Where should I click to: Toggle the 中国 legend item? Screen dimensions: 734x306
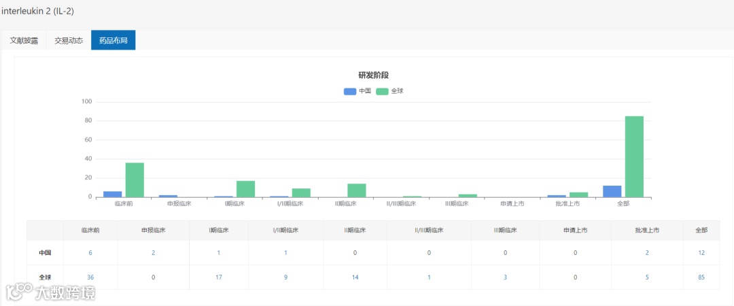coord(357,91)
